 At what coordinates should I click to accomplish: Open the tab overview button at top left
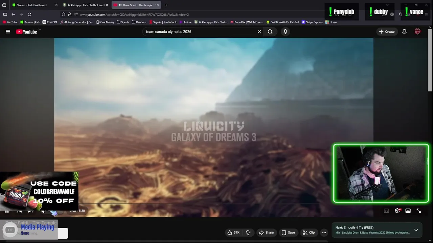point(4,5)
